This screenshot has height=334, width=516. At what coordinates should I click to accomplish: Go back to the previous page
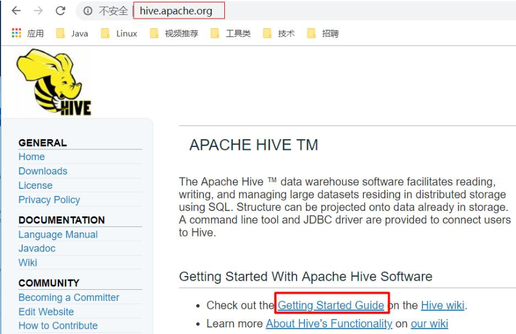pyautogui.click(x=16, y=11)
